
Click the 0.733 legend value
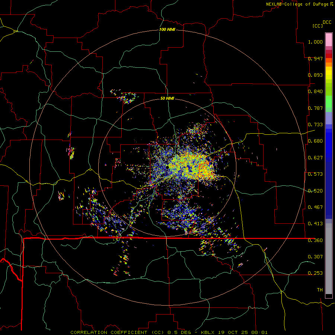point(315,125)
